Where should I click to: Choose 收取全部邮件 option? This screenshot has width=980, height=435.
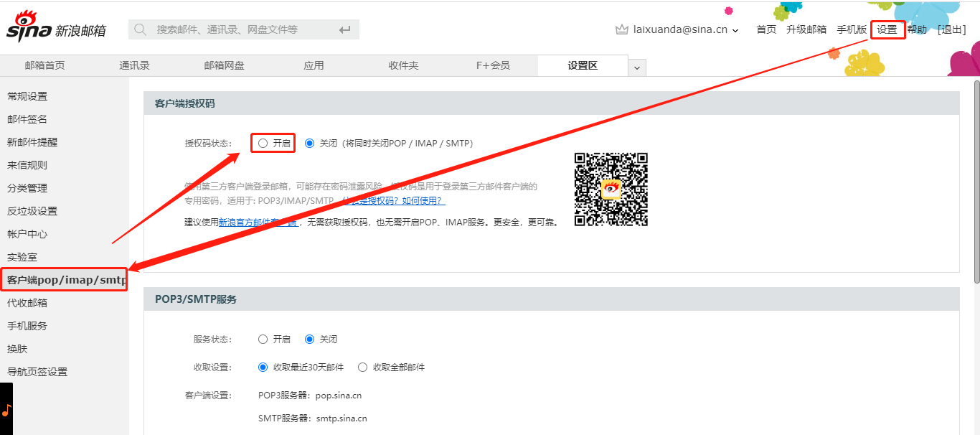tap(362, 367)
